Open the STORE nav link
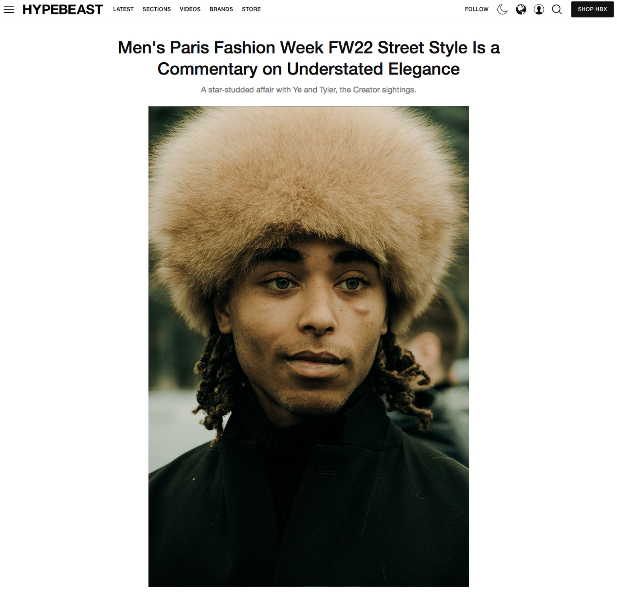The image size is (617, 600). coord(251,9)
